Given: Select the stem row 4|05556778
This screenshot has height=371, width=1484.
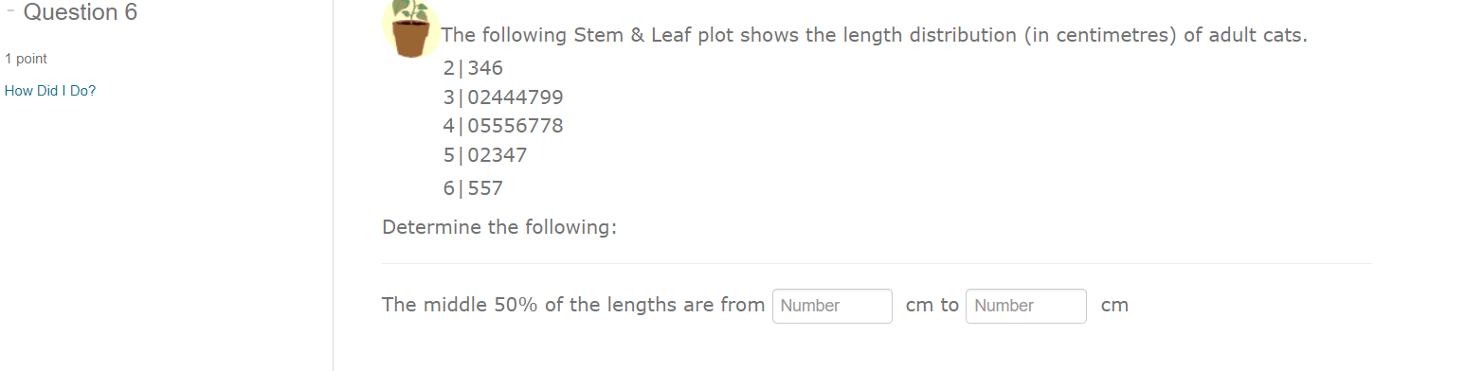Looking at the screenshot, I should click(503, 126).
